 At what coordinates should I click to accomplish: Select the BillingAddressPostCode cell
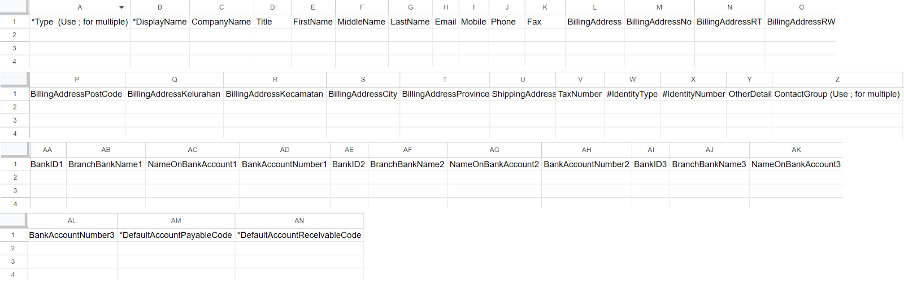click(x=76, y=94)
